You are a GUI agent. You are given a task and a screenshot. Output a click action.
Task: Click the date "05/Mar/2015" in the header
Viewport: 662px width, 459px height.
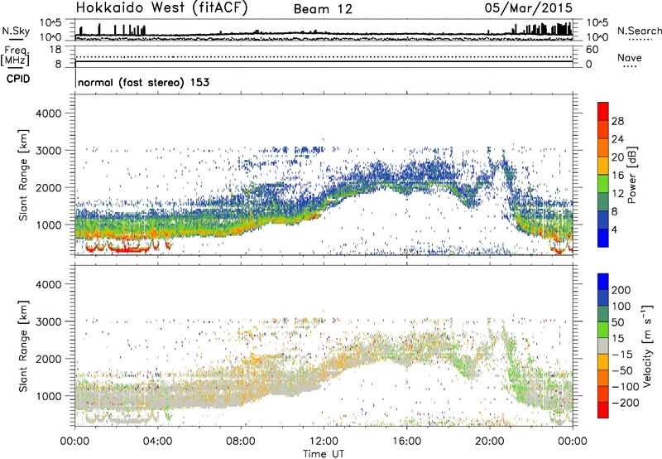tap(529, 7)
